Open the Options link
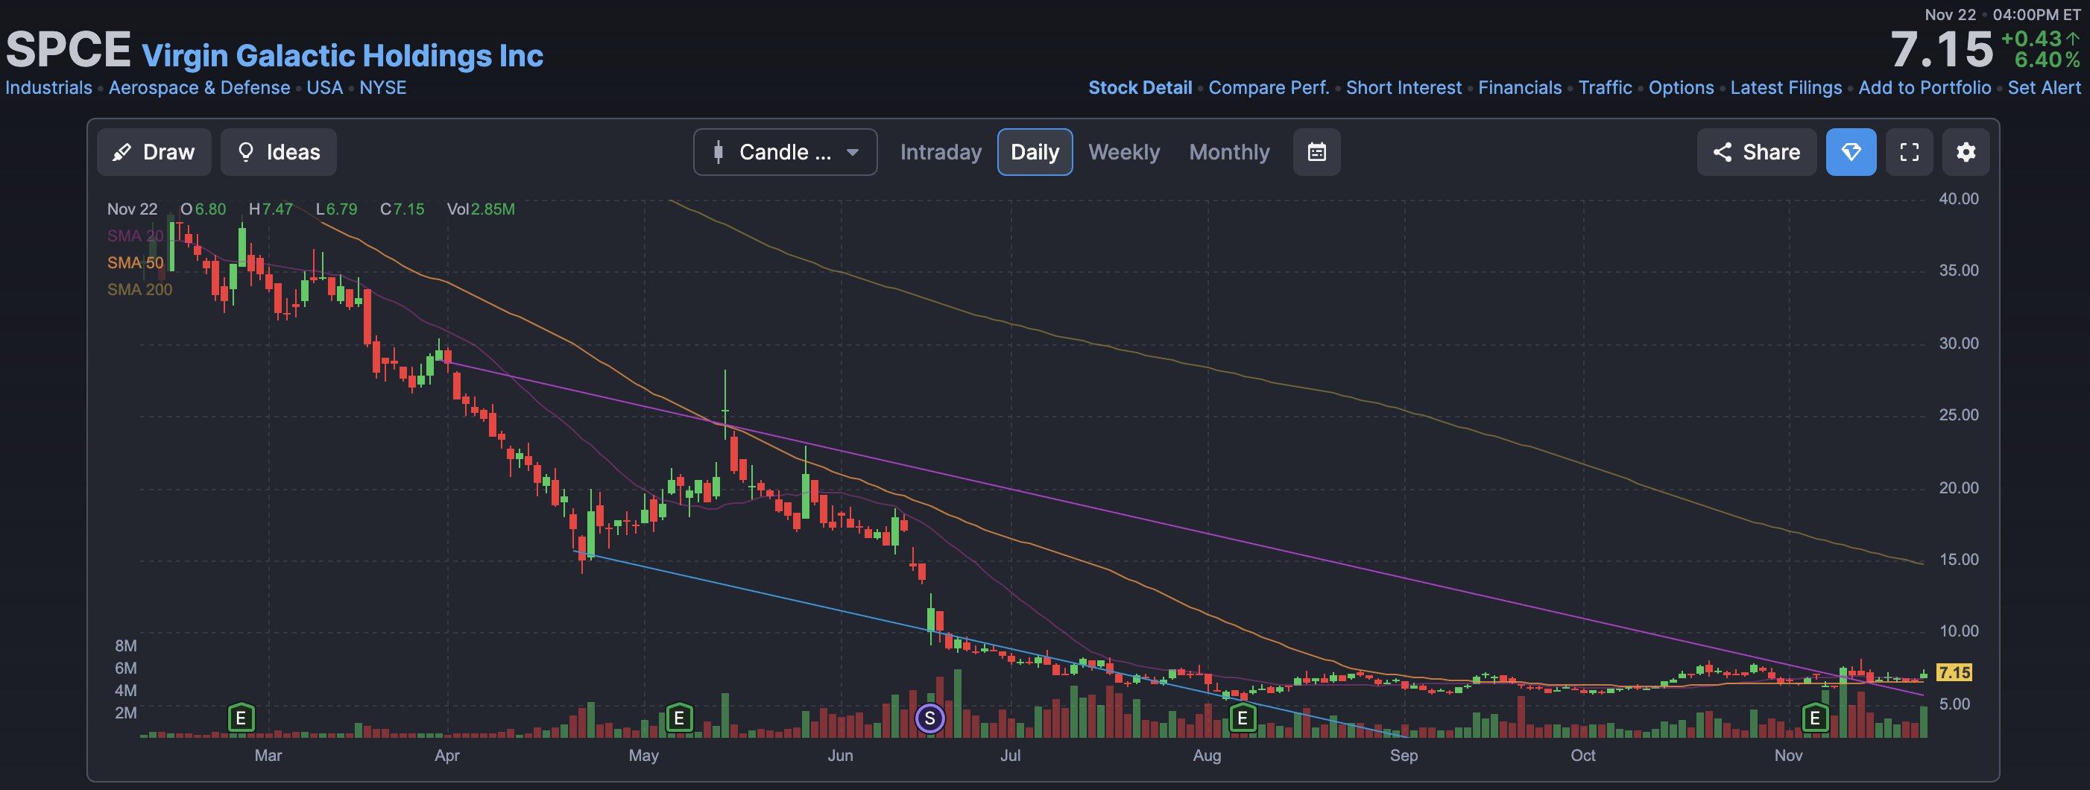This screenshot has height=790, width=2090. coord(1681,88)
